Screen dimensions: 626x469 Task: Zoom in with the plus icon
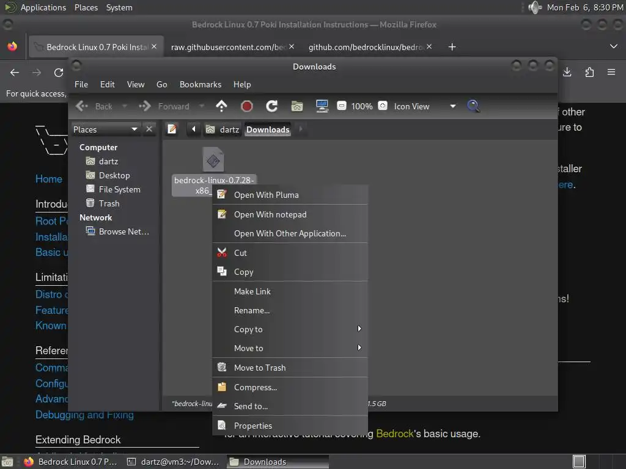(383, 106)
